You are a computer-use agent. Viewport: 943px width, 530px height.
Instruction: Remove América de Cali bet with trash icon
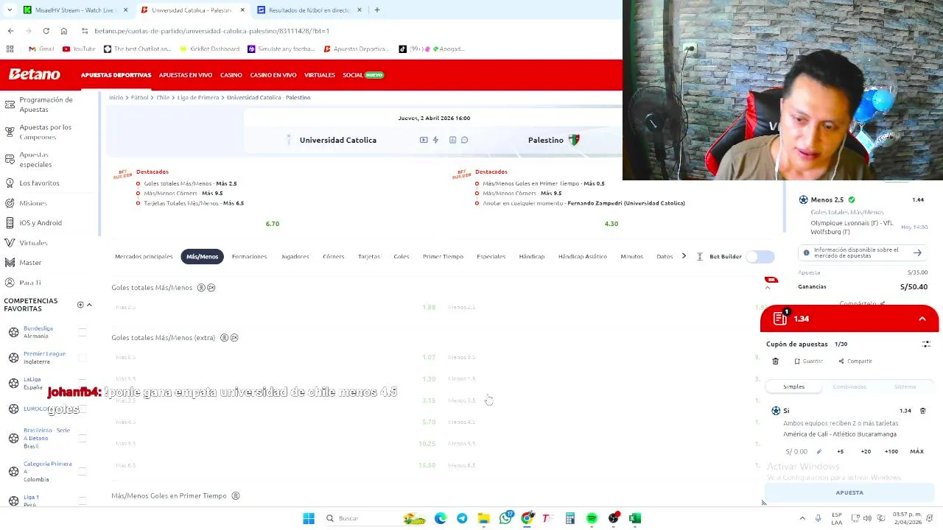[x=922, y=411]
